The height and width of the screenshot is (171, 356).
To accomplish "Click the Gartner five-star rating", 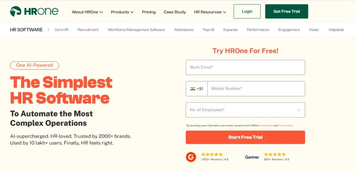I will [275, 154].
